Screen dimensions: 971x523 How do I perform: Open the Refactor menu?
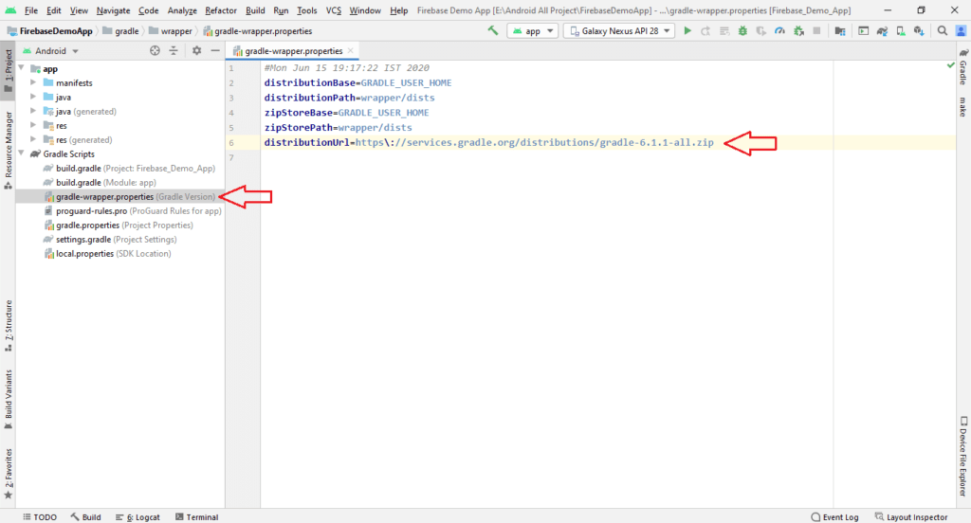(220, 10)
